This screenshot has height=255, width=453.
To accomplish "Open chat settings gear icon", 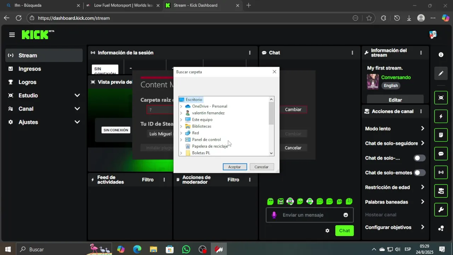I will point(327,231).
